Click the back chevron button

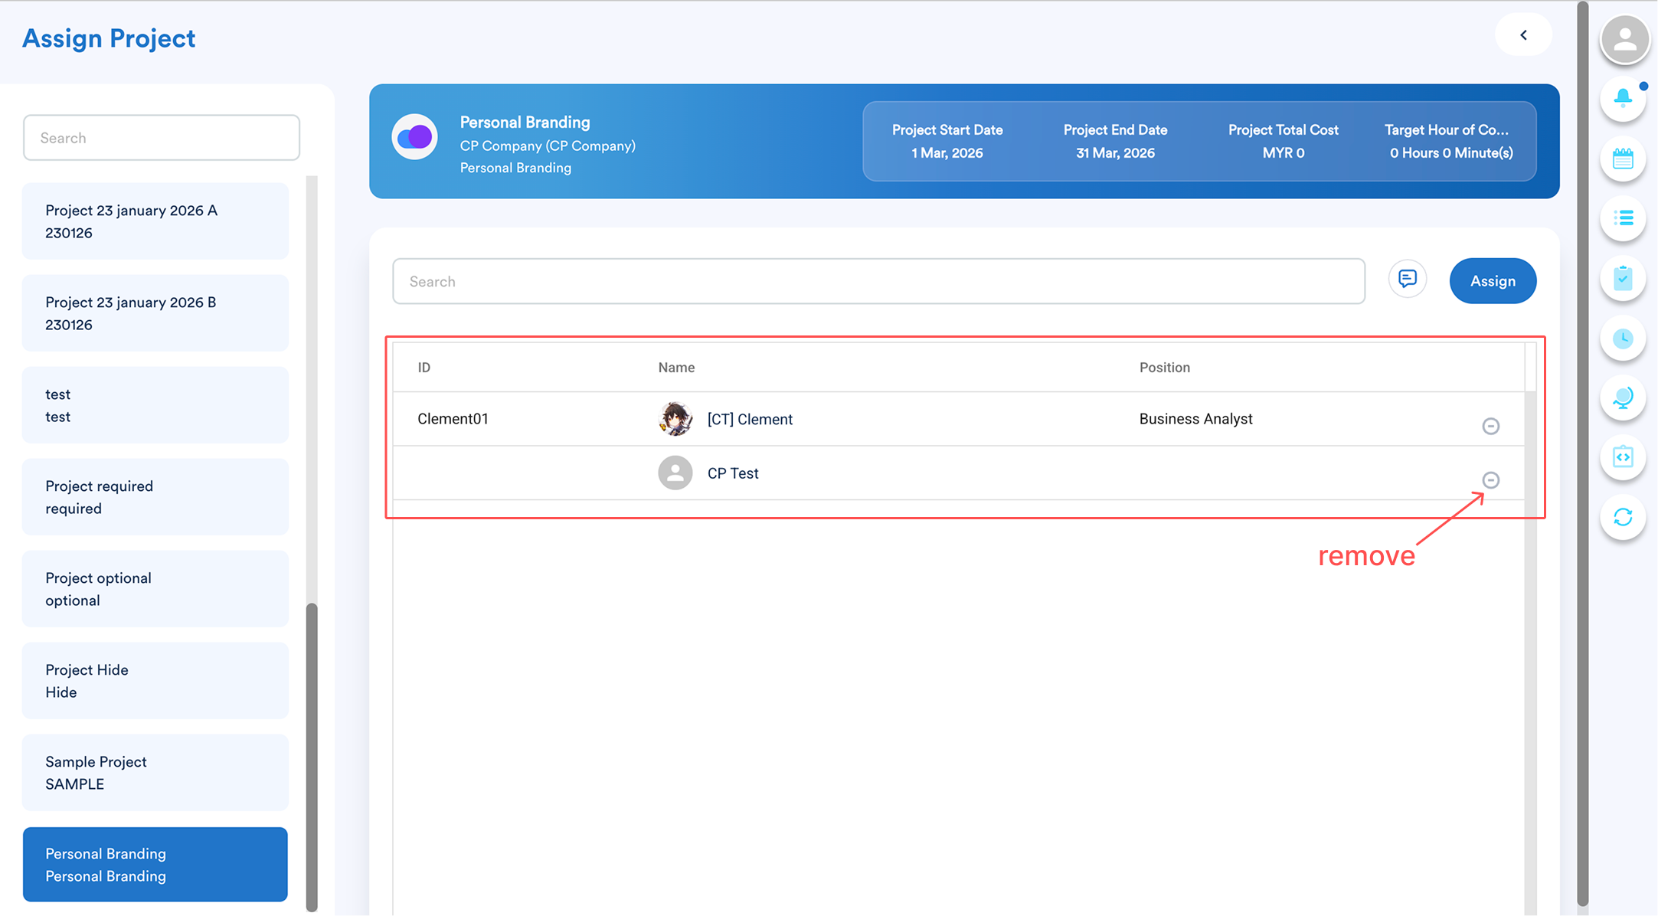coord(1523,35)
